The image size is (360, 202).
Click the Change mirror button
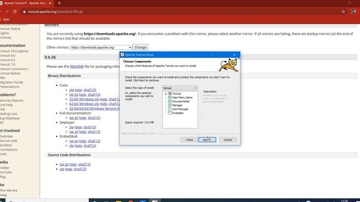tap(140, 47)
